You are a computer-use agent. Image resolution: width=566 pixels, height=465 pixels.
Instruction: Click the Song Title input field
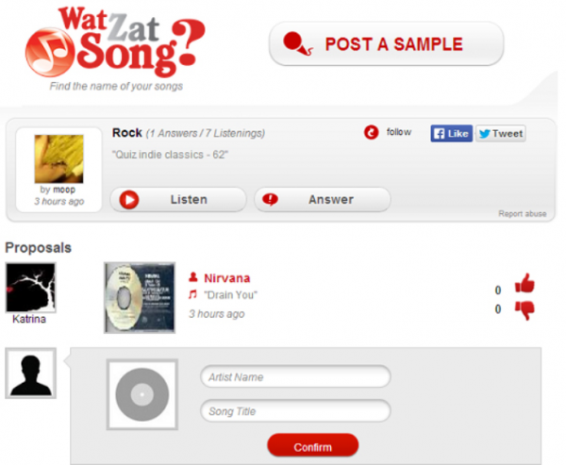(x=295, y=411)
